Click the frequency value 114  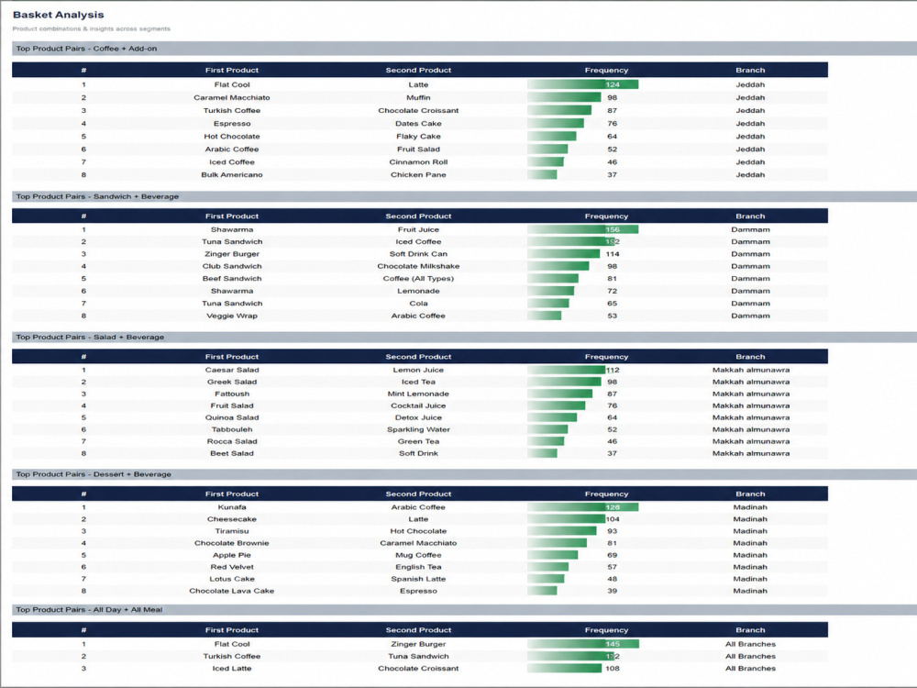tap(613, 254)
